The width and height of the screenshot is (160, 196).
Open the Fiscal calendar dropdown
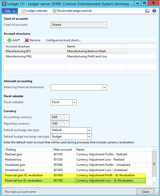pos(74,102)
